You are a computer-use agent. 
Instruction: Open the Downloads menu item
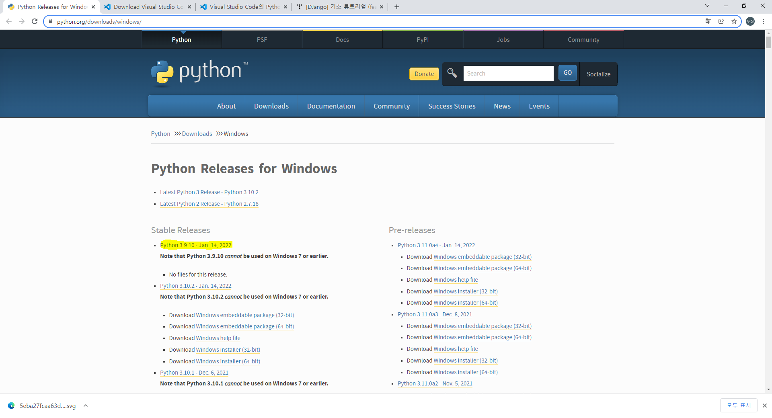(x=271, y=106)
